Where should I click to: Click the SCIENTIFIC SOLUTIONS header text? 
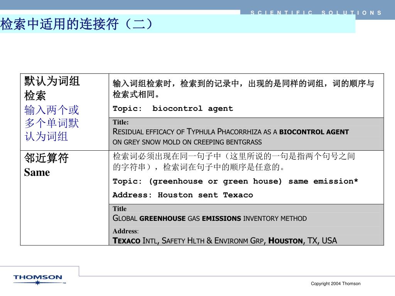click(316, 13)
